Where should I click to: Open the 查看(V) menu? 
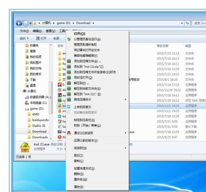(50, 31)
